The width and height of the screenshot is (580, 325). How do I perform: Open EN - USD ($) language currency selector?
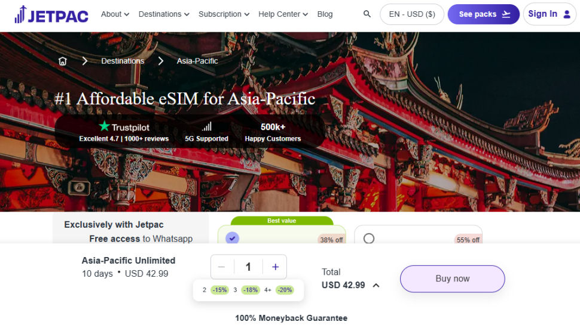click(412, 14)
